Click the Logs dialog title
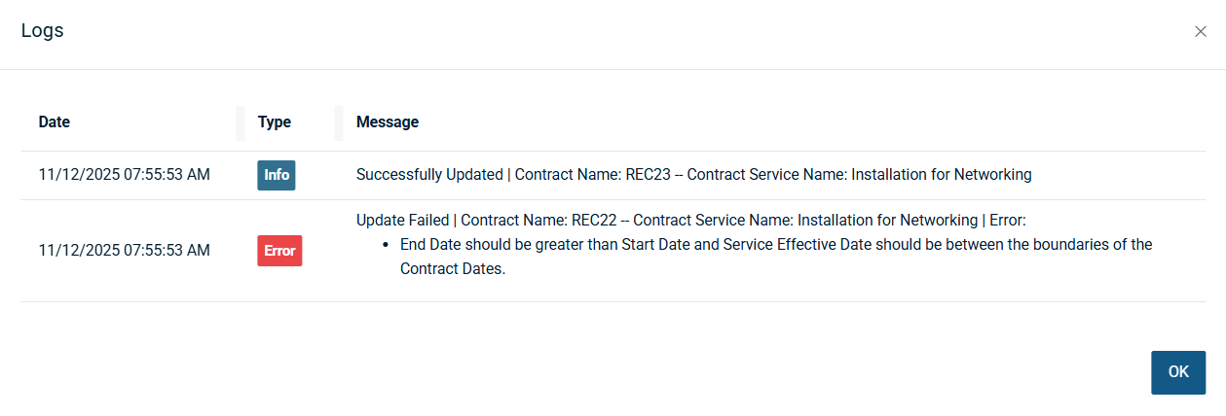Viewport: 1226px width, 416px height. click(43, 31)
